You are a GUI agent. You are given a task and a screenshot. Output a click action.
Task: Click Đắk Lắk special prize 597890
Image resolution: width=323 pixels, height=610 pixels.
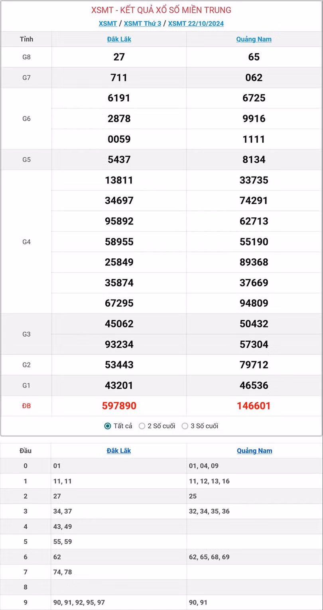coord(119,406)
